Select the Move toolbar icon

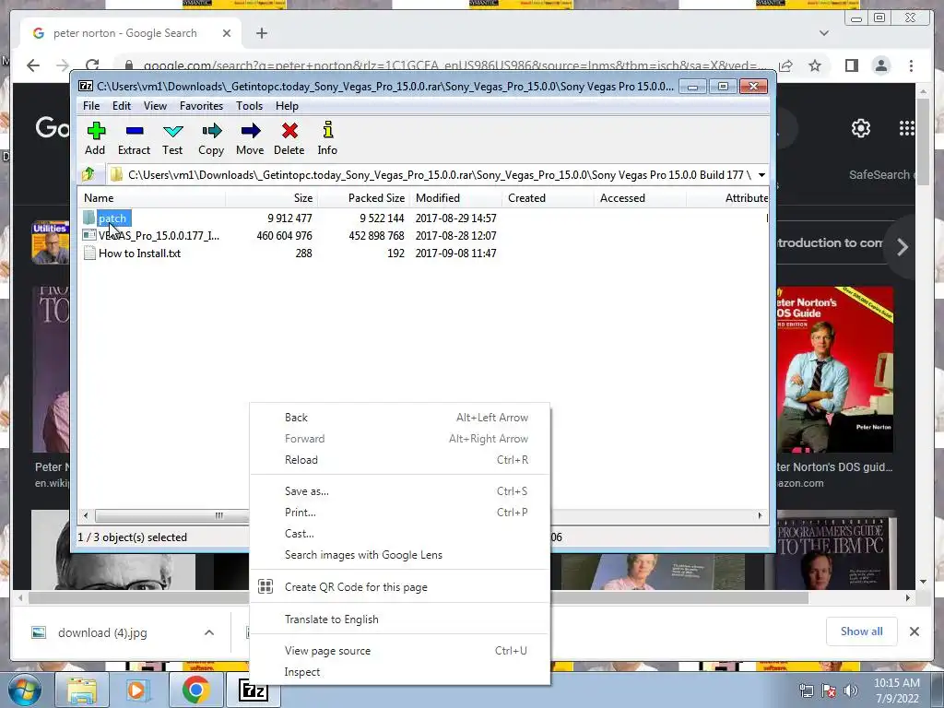[x=250, y=138]
